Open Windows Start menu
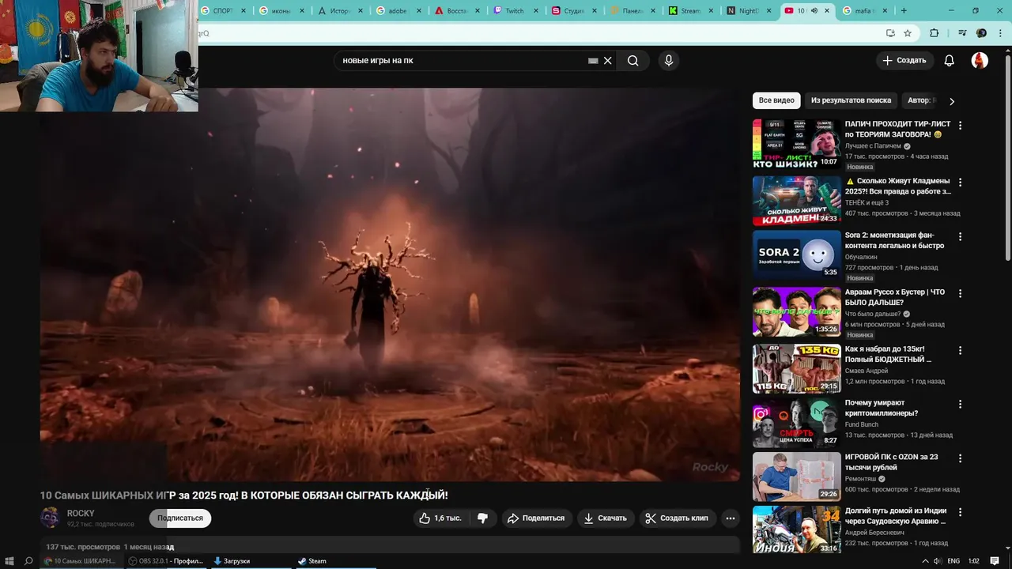Viewport: 1012px width, 569px height. (x=9, y=561)
